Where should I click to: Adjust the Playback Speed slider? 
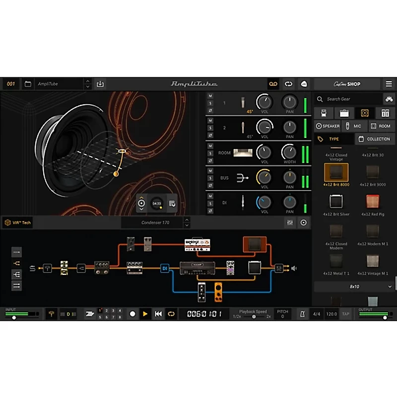(x=255, y=316)
